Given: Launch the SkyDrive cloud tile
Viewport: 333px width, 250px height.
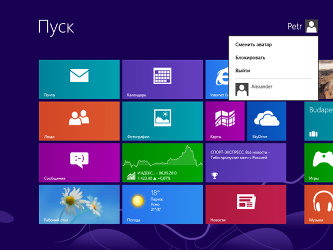Looking at the screenshot, I should click(266, 121).
